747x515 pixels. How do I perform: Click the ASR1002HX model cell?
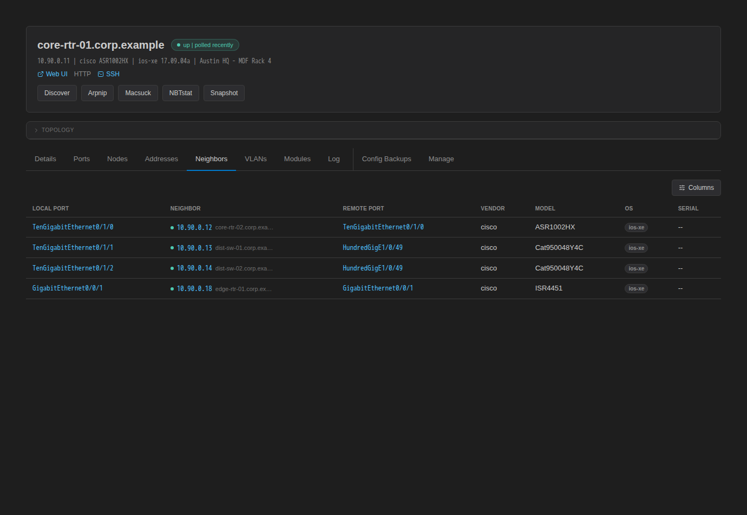[555, 227]
